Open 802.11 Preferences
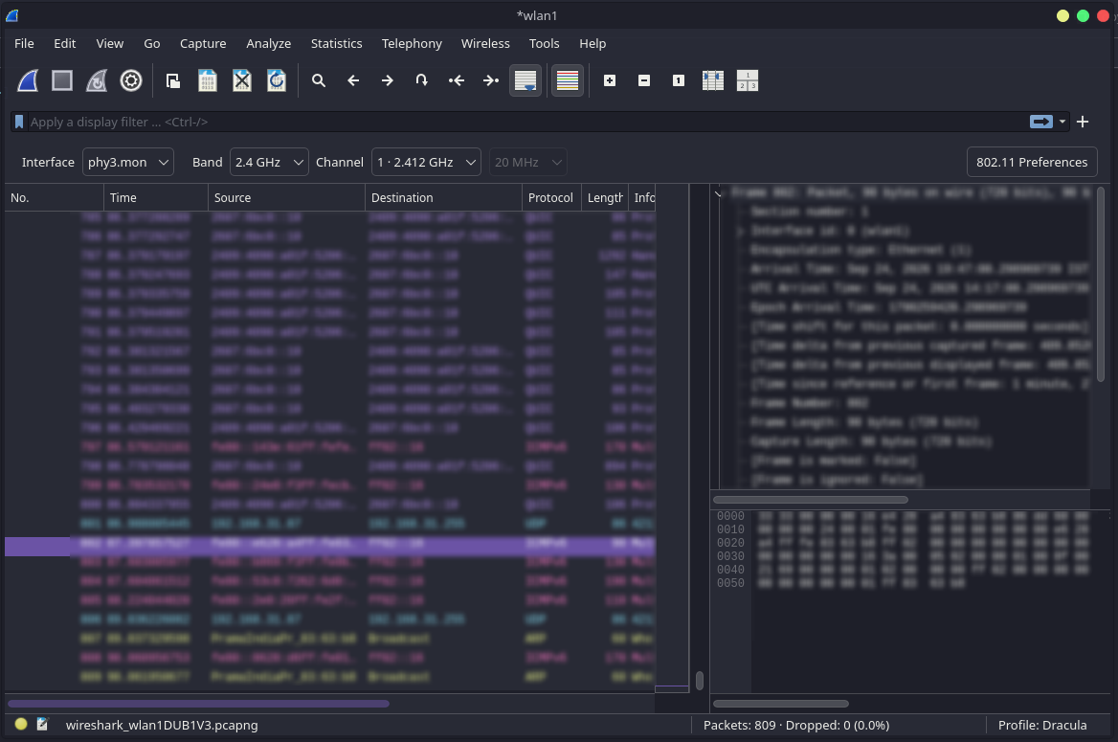Image resolution: width=1118 pixels, height=742 pixels. pos(1032,162)
